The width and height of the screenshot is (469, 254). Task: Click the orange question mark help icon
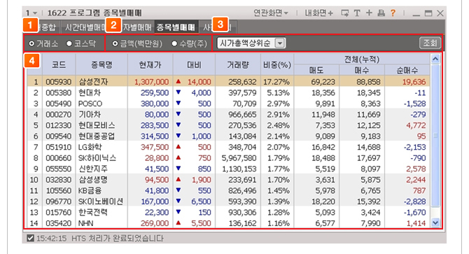(393, 13)
